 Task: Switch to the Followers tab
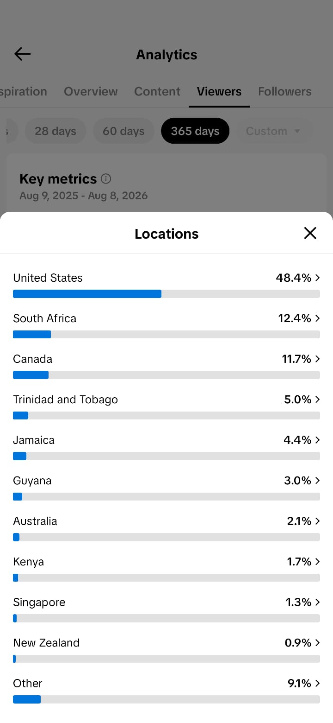284,91
